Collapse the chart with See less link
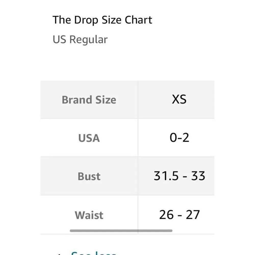 coord(93,253)
